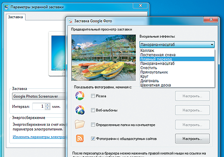Uncheck Фотографии с общедоступных сайтов
The height and width of the screenshot is (157, 224).
click(x=93, y=138)
